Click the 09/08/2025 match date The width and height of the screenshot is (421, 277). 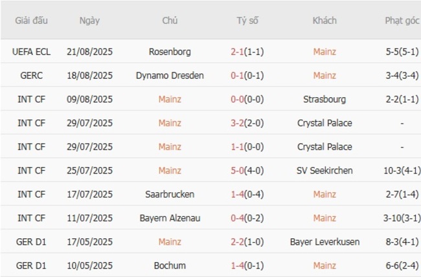[89, 99]
